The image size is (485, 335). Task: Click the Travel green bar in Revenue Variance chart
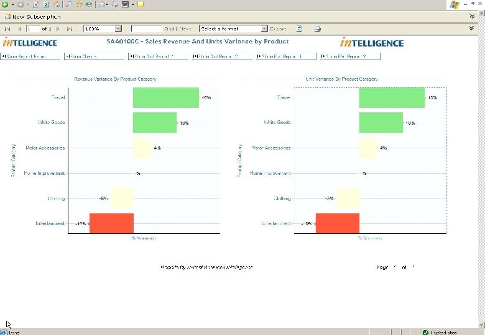[x=166, y=98]
